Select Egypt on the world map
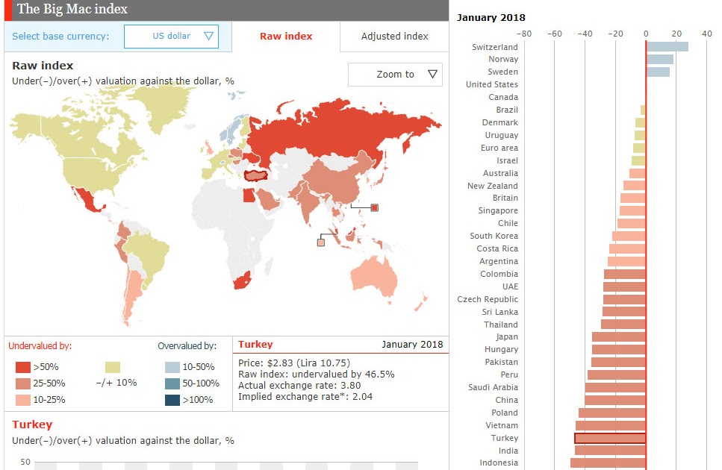This screenshot has width=722, height=470. point(249,196)
